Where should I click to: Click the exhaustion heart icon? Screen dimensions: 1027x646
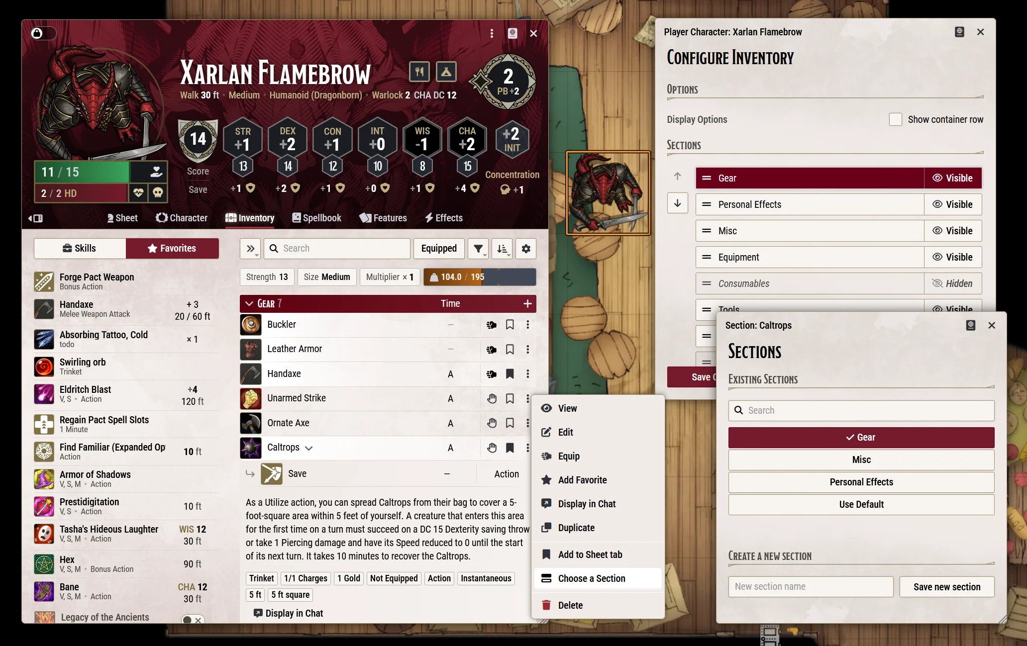pyautogui.click(x=139, y=193)
